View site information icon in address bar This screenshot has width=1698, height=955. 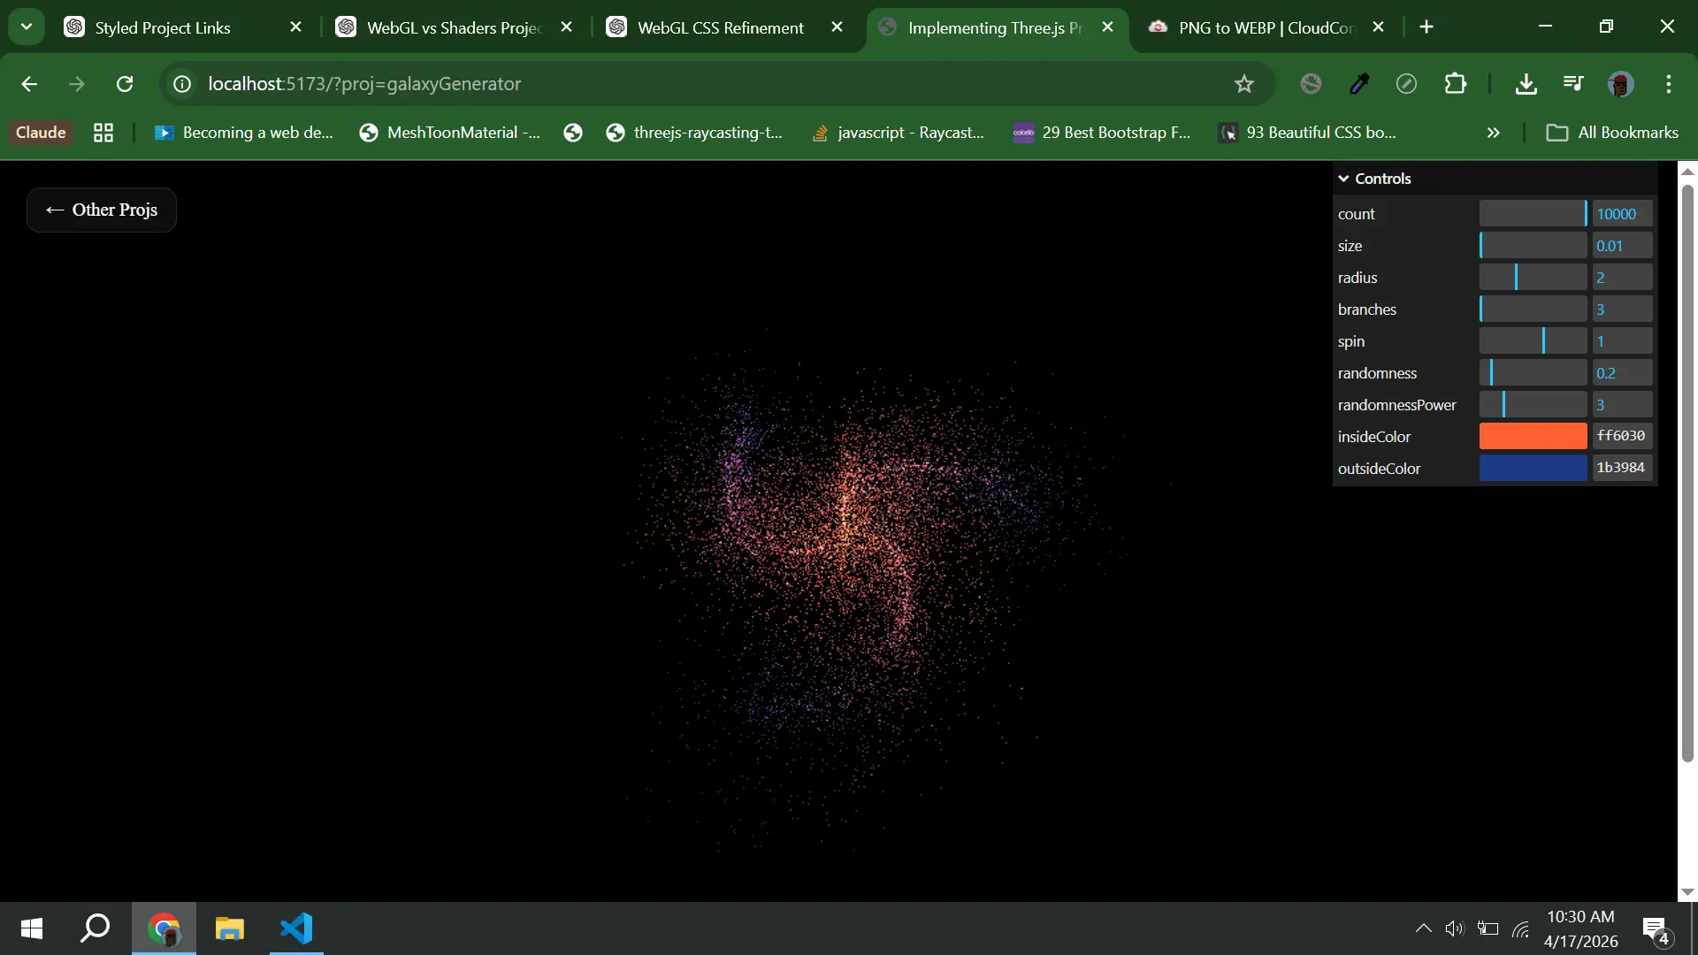pyautogui.click(x=182, y=84)
